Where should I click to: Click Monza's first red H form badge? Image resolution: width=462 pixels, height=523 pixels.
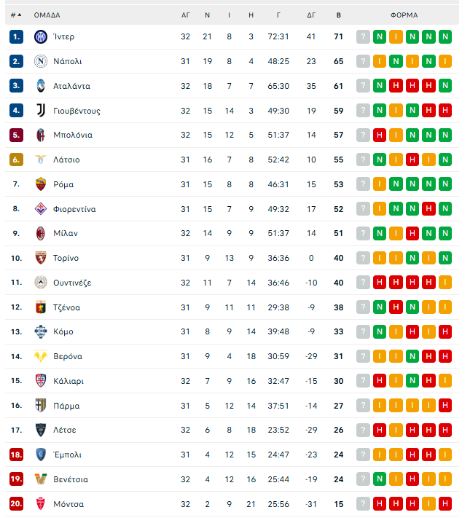[x=380, y=504]
